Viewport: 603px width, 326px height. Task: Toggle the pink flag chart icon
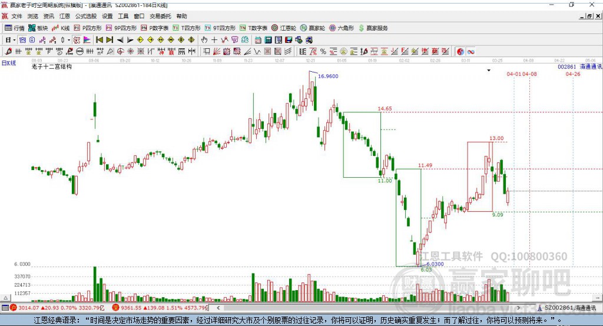click(x=87, y=40)
